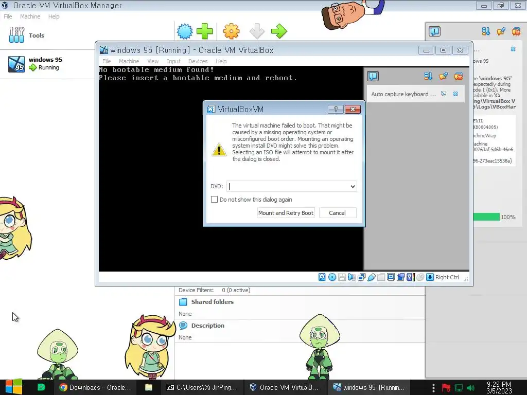Click the delete-all-notifications icon in VM notification panel
Screen dimensions: 527x395
[459, 76]
